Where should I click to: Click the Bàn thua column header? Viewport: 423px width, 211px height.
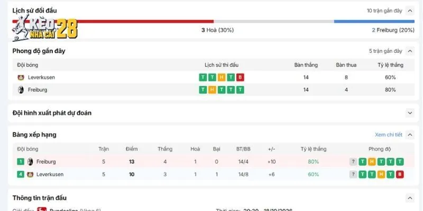[x=346, y=65]
